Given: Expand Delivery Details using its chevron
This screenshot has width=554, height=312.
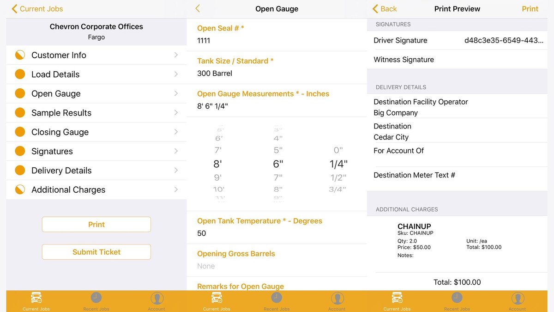Looking at the screenshot, I should point(176,171).
